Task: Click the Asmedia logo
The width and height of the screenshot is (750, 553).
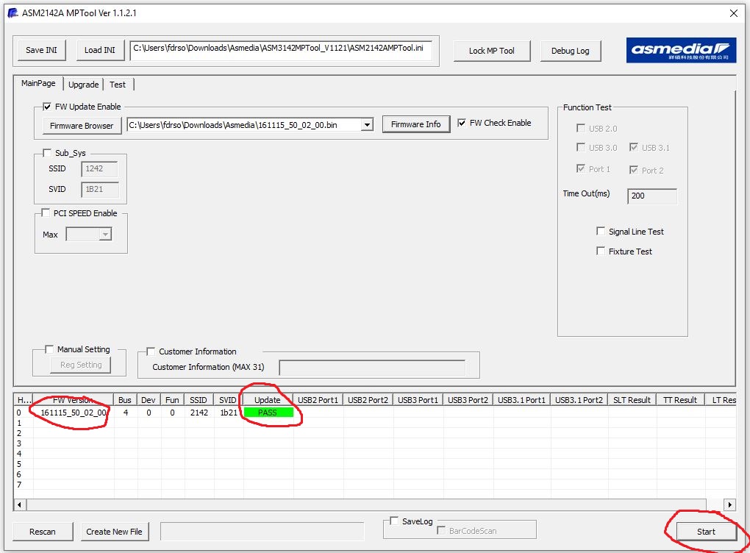Action: coord(681,50)
